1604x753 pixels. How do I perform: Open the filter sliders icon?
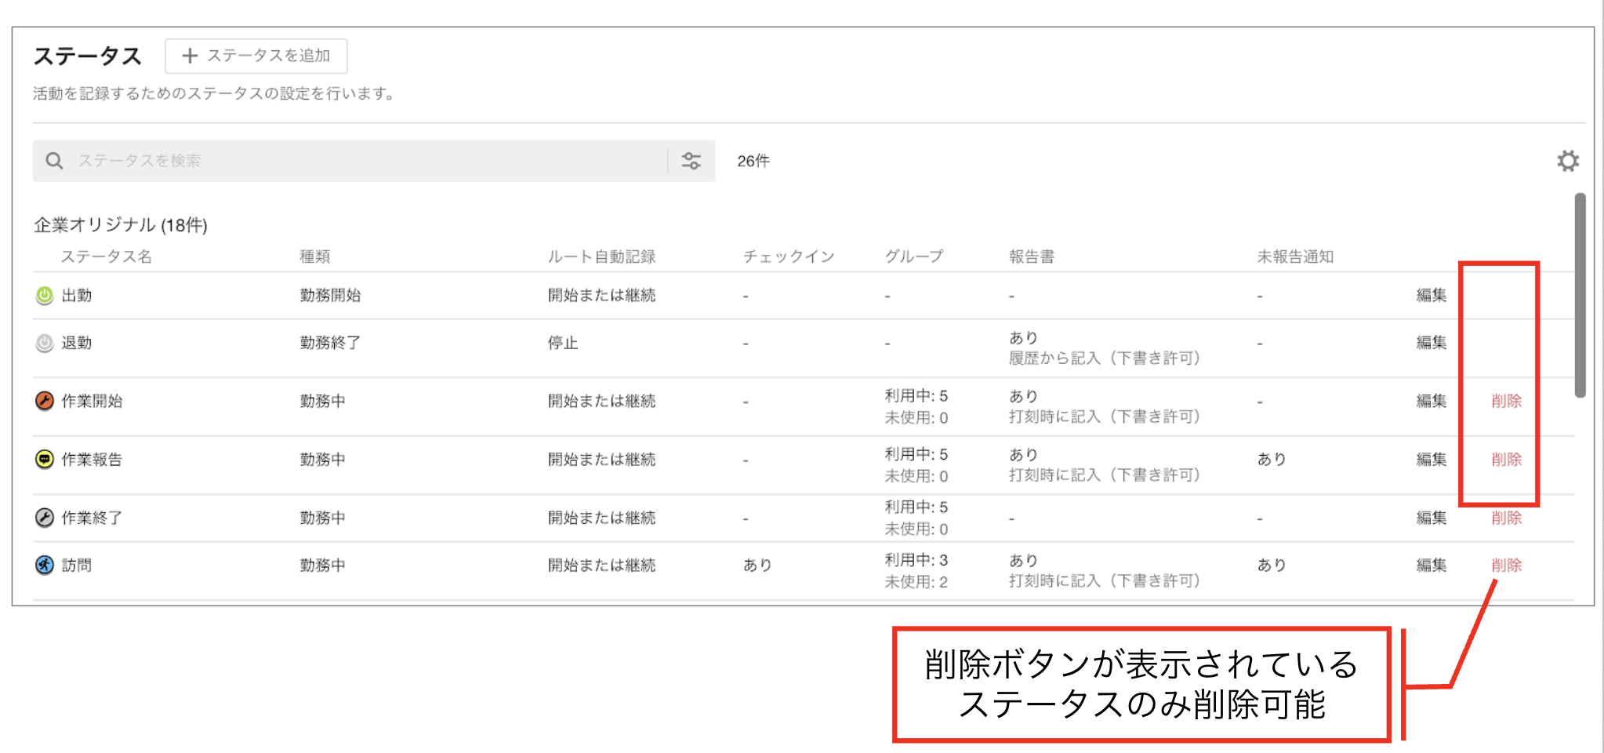(x=691, y=161)
